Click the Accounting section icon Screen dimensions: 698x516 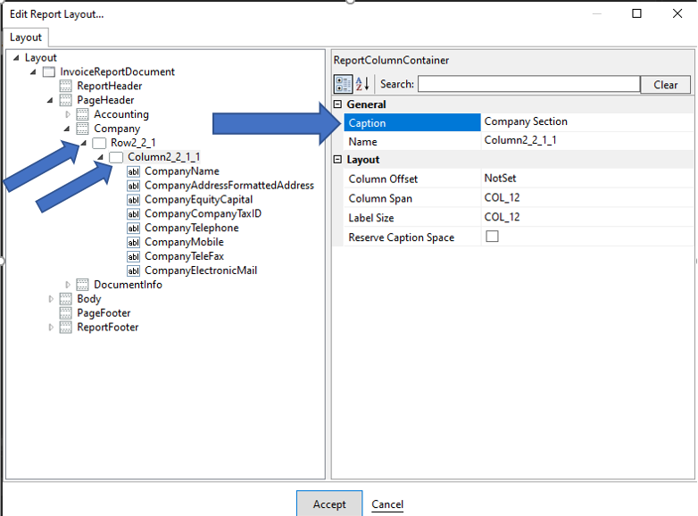click(x=82, y=114)
